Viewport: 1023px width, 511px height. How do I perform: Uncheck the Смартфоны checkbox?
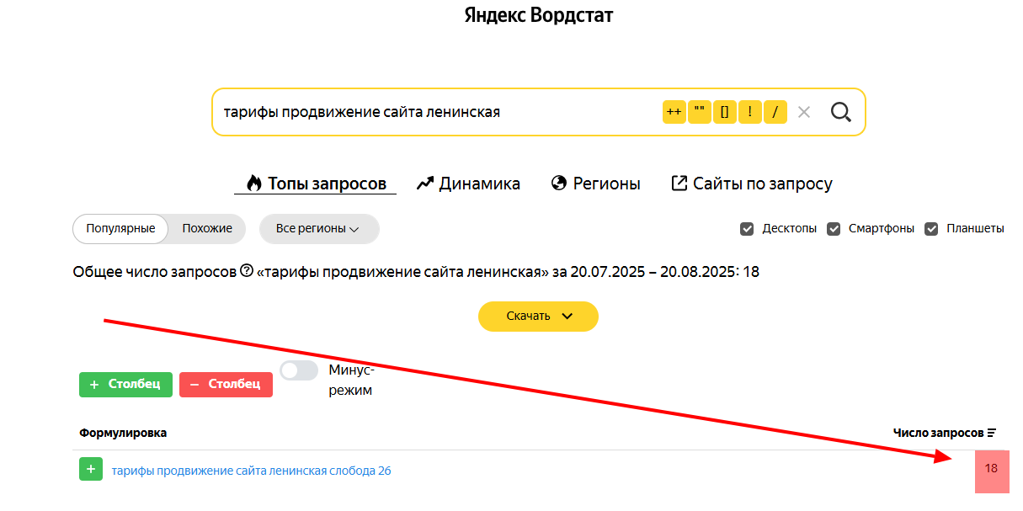click(x=834, y=229)
